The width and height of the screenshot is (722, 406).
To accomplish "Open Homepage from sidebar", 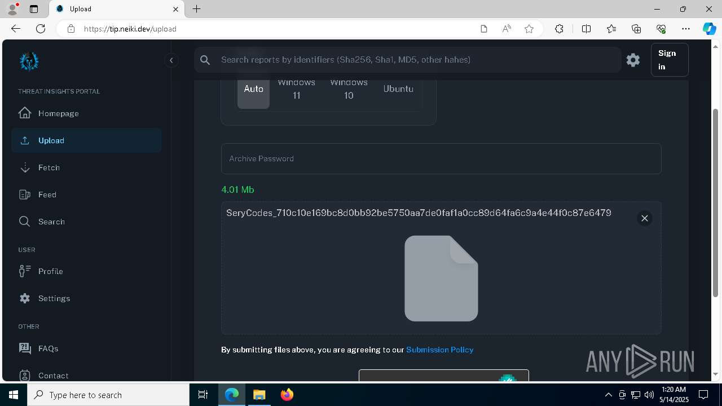I will coord(86,113).
